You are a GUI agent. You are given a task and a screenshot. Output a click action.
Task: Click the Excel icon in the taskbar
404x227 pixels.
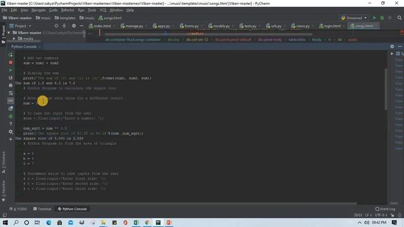pos(136,223)
